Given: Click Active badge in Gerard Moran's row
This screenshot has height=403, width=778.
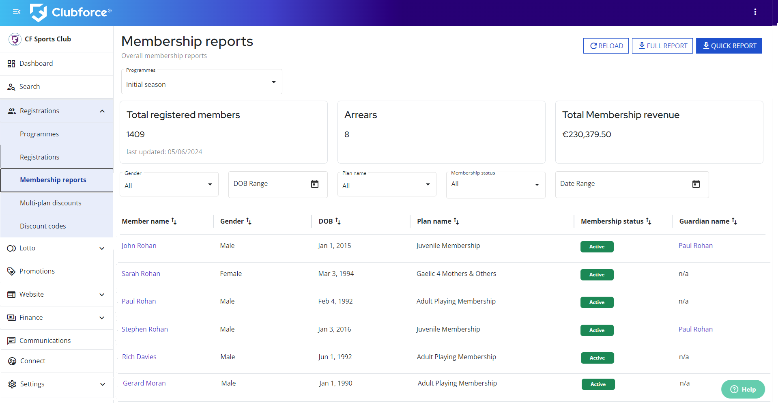Looking at the screenshot, I should coord(598,384).
